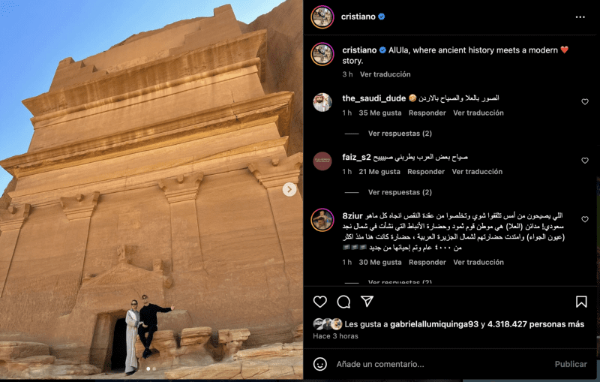
Task: Open emoji picker in comment box
Action: coord(320,364)
